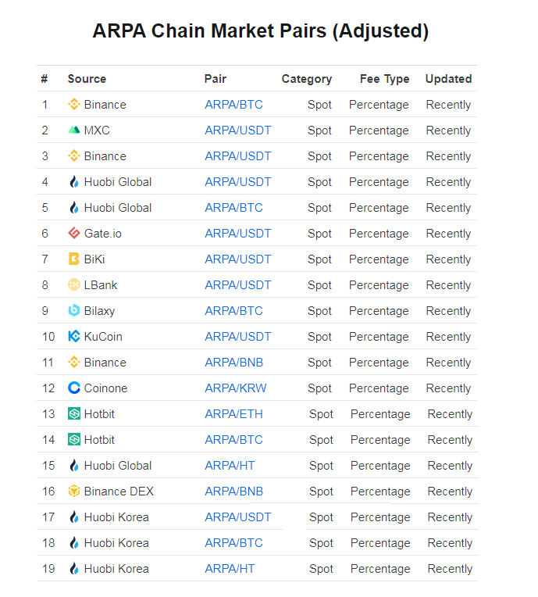Viewport: 538px width, 597px height.
Task: Sort by the Fee Type column header
Action: pyautogui.click(x=385, y=79)
